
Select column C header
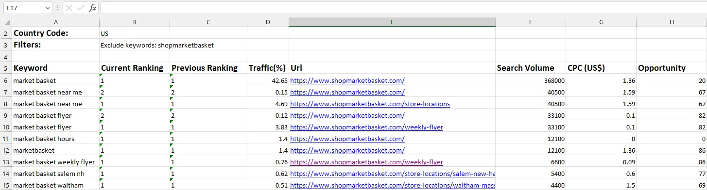tap(208, 22)
